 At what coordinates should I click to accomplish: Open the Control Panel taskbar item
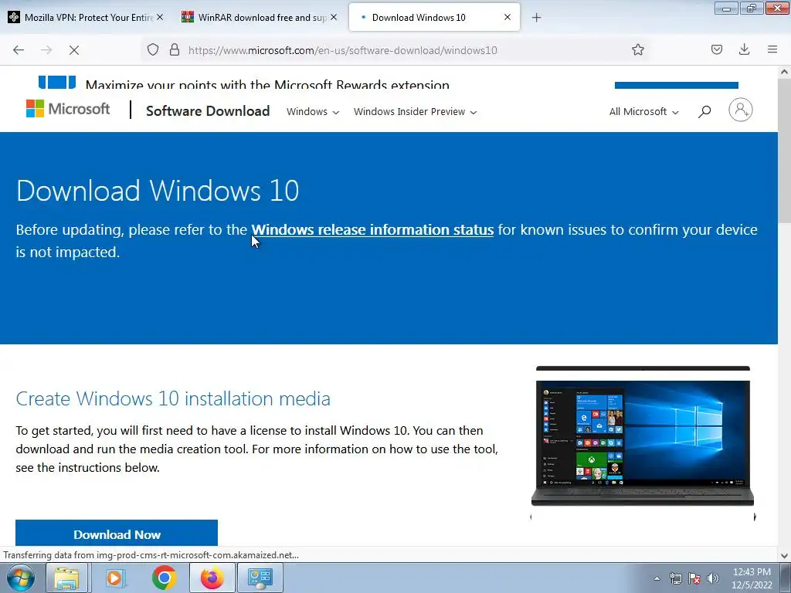point(260,578)
